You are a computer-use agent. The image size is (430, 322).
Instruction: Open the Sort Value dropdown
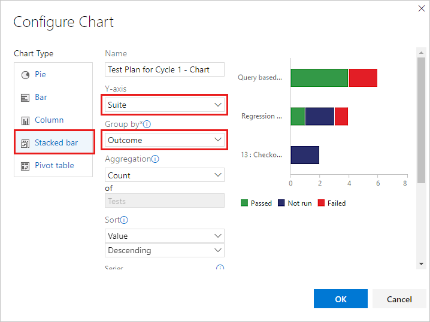(165, 236)
